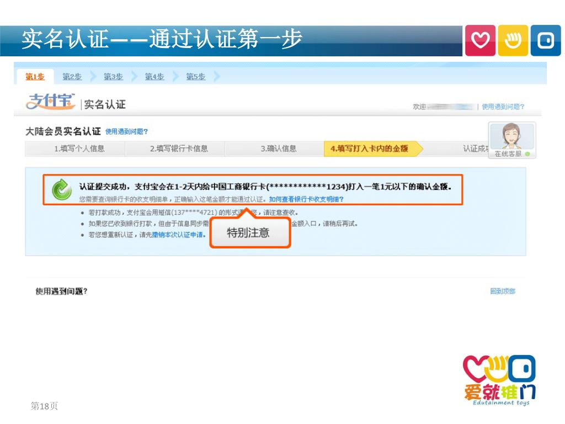
Task: Click 使用遇到问题? link at top right
Action: (503, 107)
